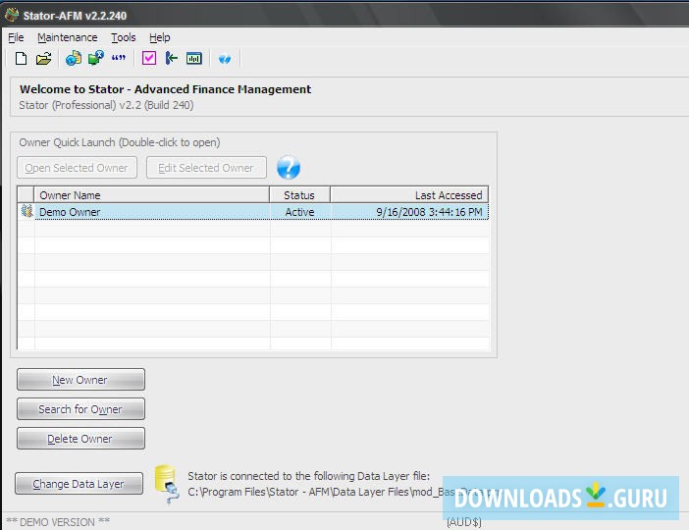Open the File menu
Viewport: 689px width, 530px height.
point(16,38)
